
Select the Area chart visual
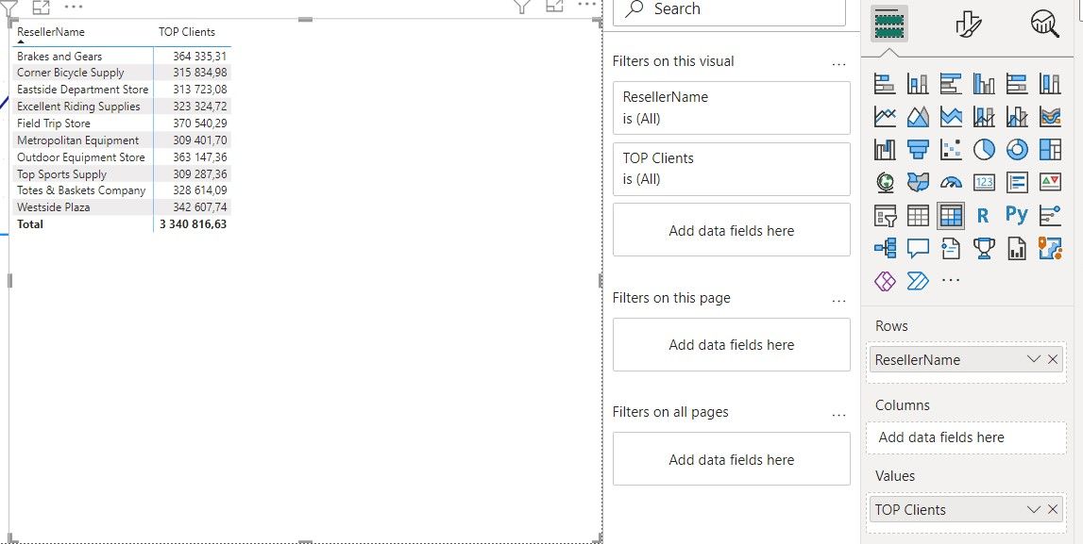click(x=918, y=117)
